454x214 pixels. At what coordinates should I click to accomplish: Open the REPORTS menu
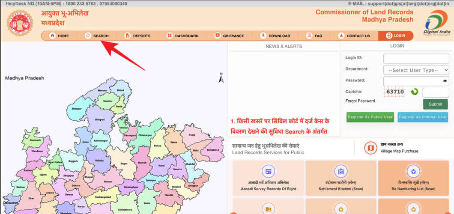(137, 36)
